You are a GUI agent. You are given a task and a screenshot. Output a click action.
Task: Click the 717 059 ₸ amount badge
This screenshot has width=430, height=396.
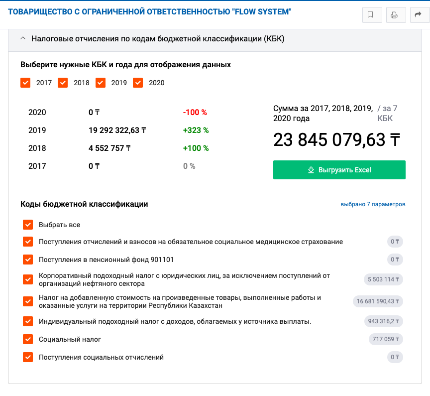(386, 339)
